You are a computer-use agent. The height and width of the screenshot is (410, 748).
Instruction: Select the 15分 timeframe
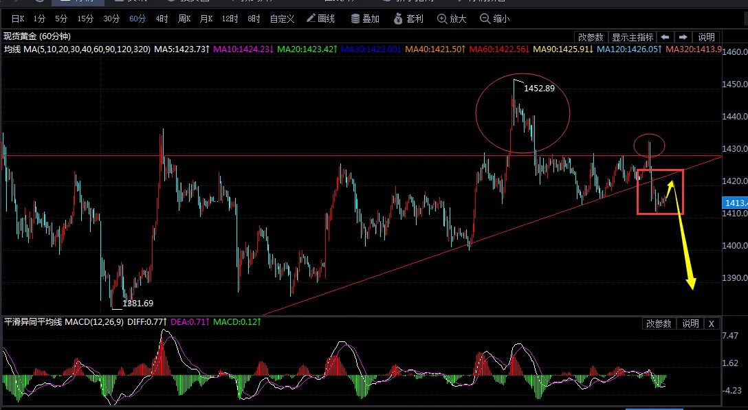coord(85,19)
